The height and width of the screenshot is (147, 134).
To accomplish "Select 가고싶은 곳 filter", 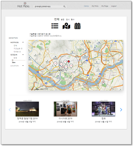I will [x=18, y=49].
